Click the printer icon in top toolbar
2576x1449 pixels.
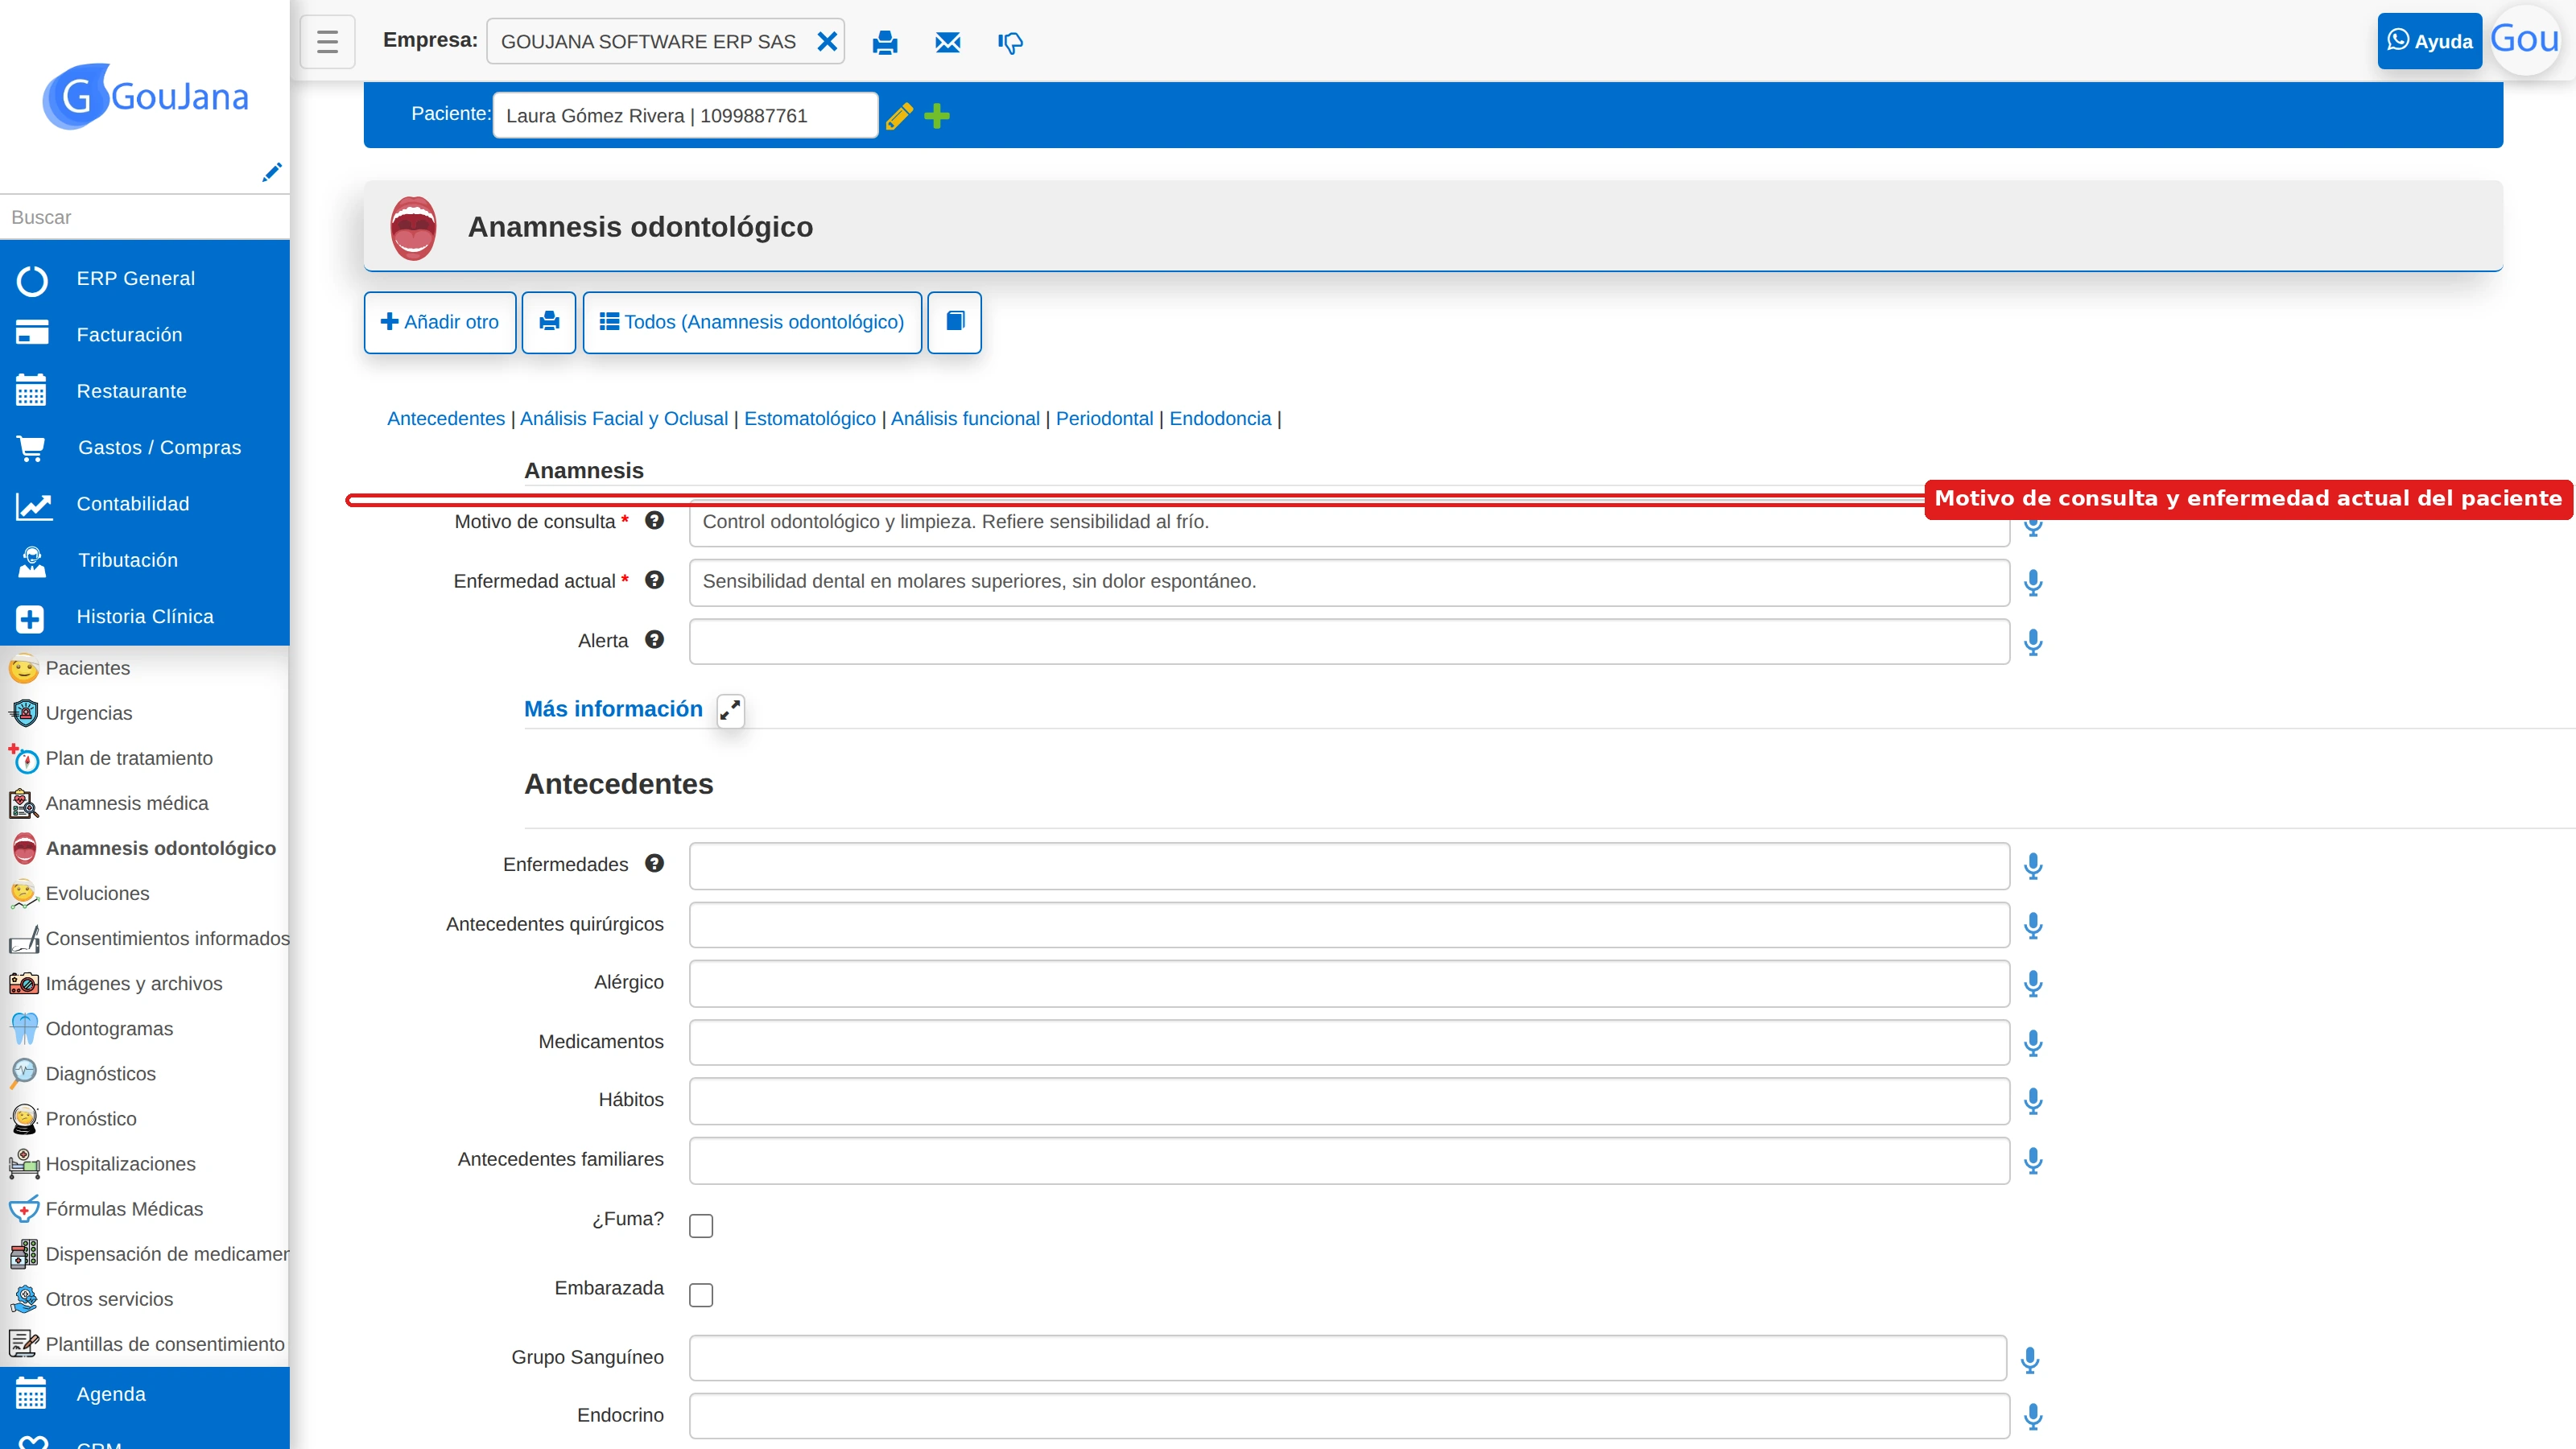(885, 42)
